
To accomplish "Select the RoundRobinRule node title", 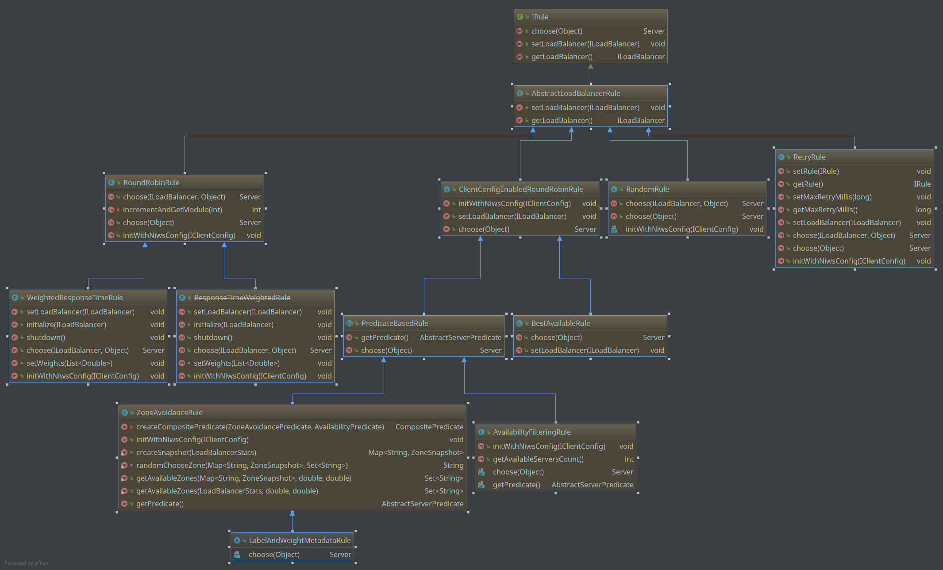I will (x=151, y=183).
